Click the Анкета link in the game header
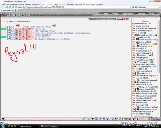This screenshot has height=128, width=161. 146,15
